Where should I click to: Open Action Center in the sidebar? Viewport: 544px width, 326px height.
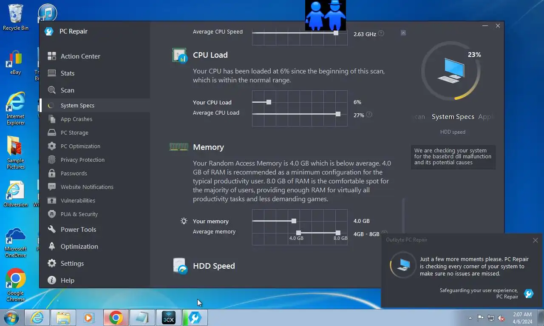tap(80, 56)
